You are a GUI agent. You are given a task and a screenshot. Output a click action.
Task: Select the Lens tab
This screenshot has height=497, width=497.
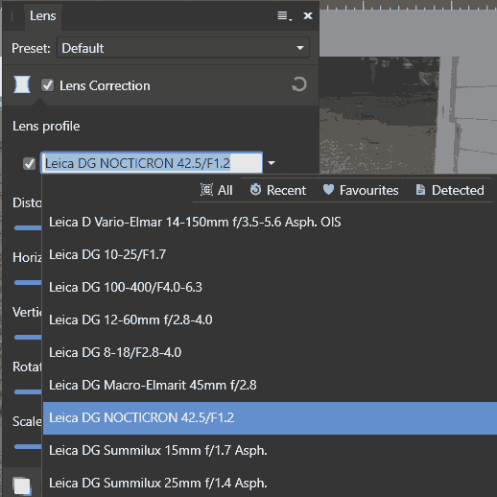43,16
